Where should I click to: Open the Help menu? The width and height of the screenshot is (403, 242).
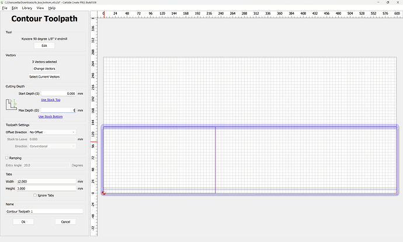click(52, 8)
